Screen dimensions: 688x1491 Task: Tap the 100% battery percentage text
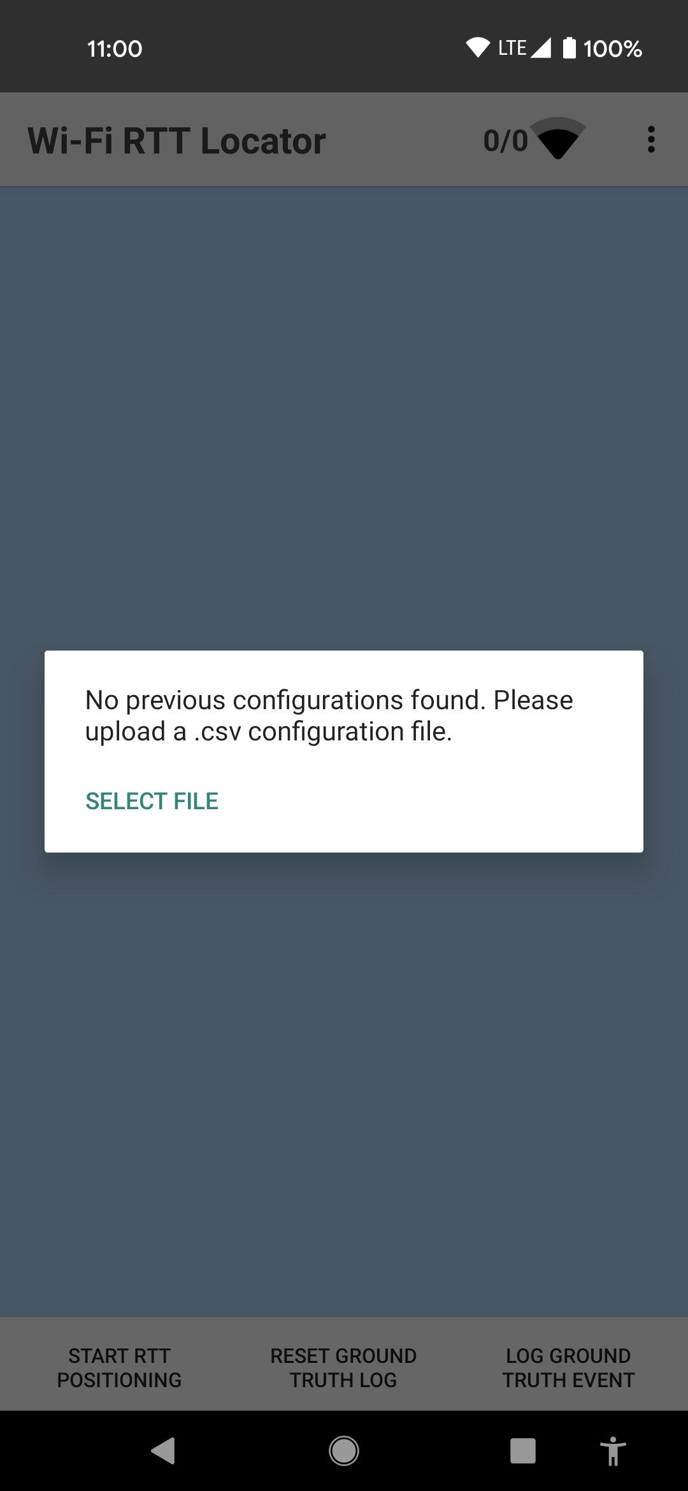pyautogui.click(x=612, y=48)
